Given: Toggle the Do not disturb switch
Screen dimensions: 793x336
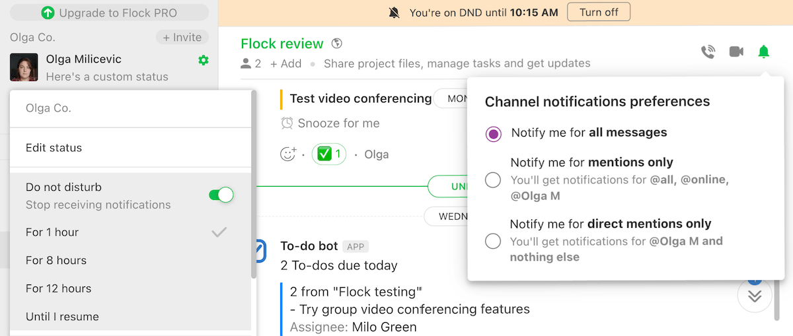Looking at the screenshot, I should [221, 195].
